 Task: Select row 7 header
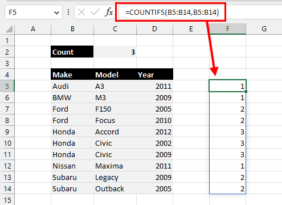pos(7,109)
